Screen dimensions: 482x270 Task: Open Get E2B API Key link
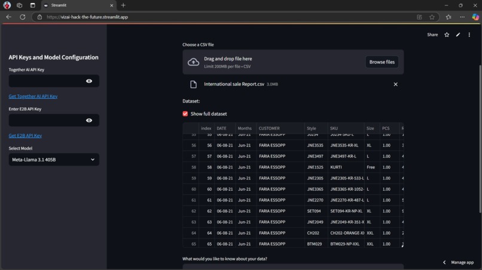(25, 135)
